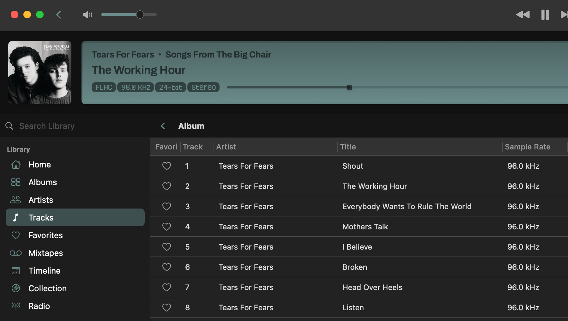Click the Mixtapes tape icon
568x321 pixels.
click(16, 253)
